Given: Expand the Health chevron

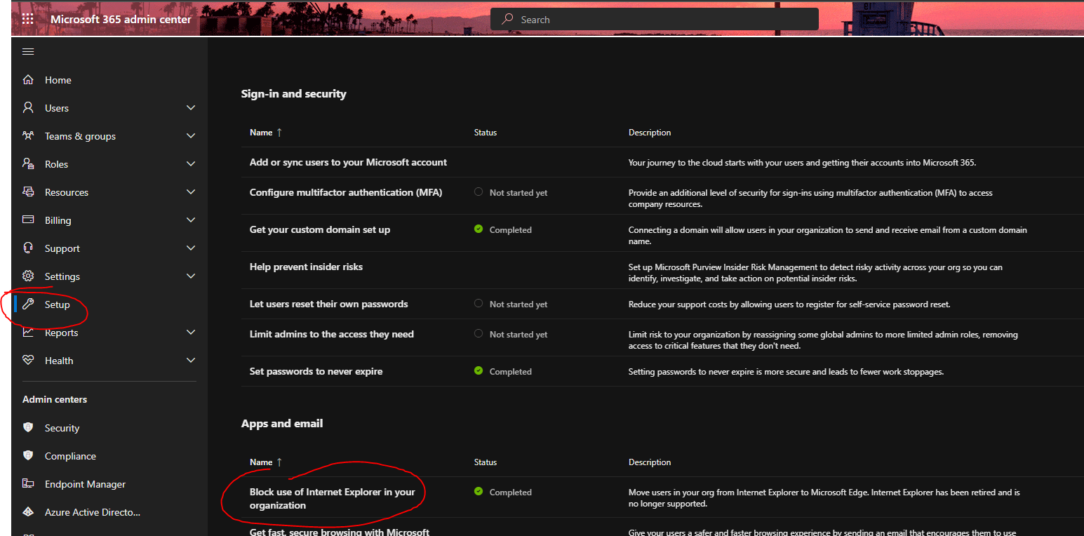Looking at the screenshot, I should click(191, 361).
